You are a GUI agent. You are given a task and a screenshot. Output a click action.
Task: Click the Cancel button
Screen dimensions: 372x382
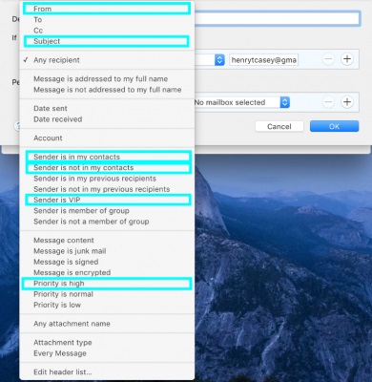click(x=279, y=126)
